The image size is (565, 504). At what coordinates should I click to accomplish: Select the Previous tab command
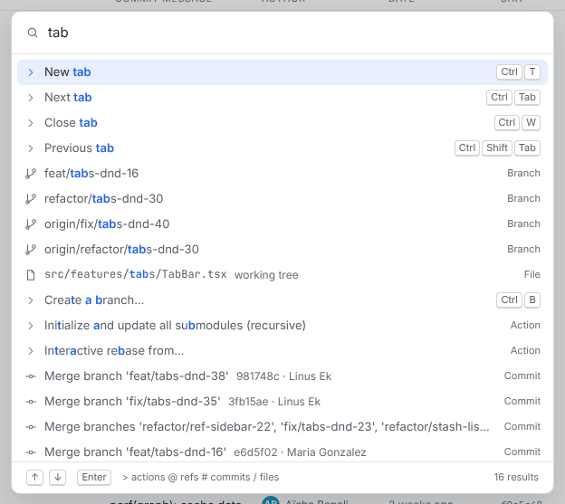(282, 148)
